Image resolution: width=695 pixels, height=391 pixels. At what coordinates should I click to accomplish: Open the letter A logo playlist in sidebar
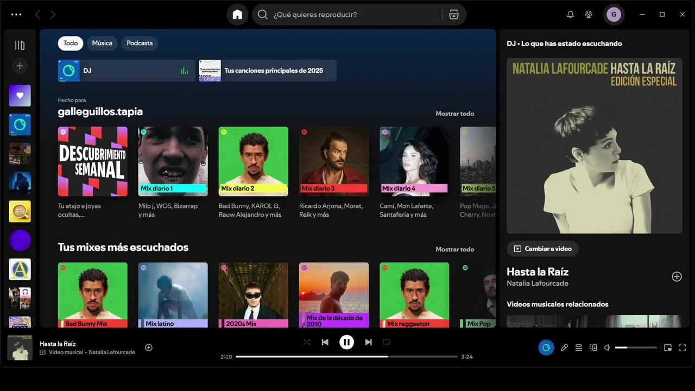point(20,269)
